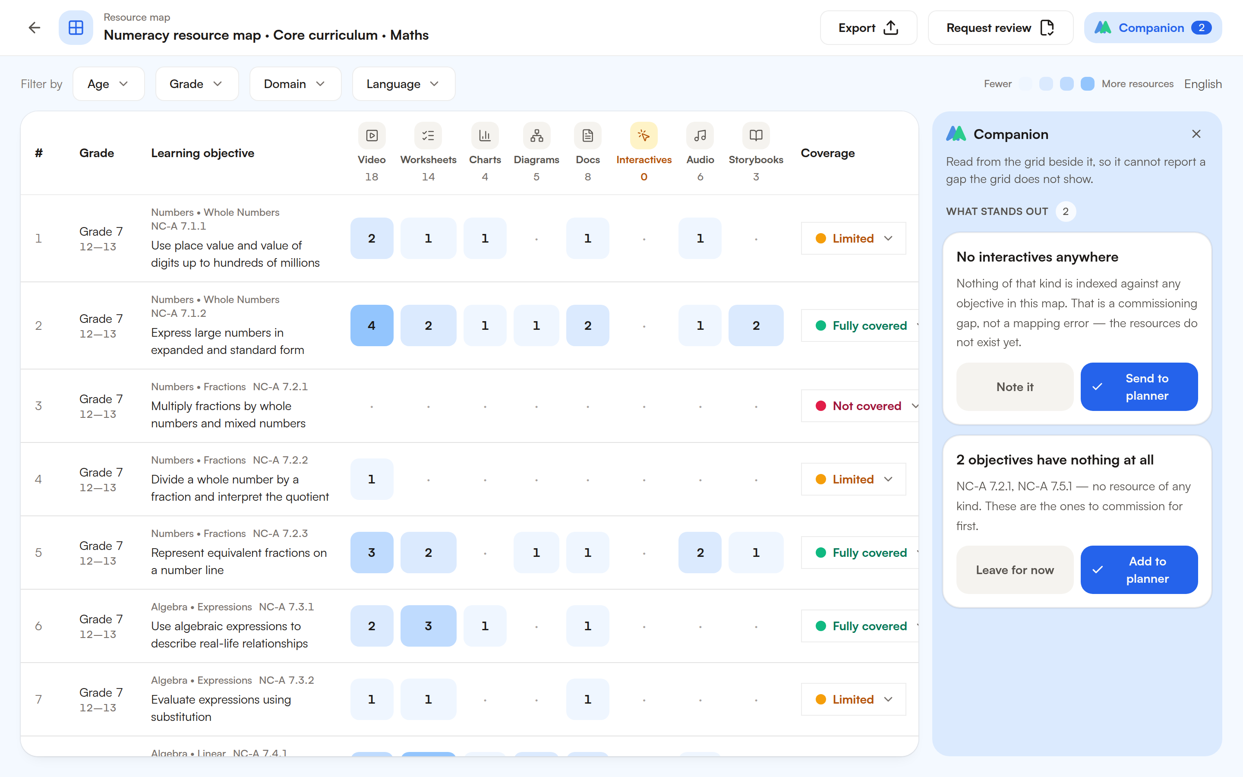The image size is (1243, 777).
Task: Select the Interactives column icon
Action: 644,136
